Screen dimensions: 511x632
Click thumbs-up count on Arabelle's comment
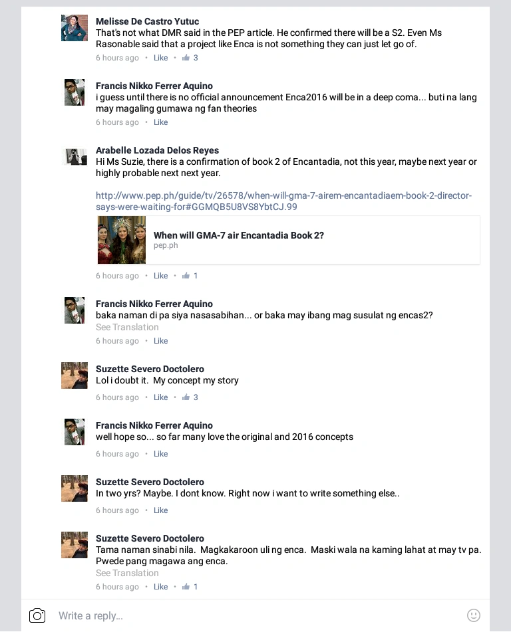196,276
